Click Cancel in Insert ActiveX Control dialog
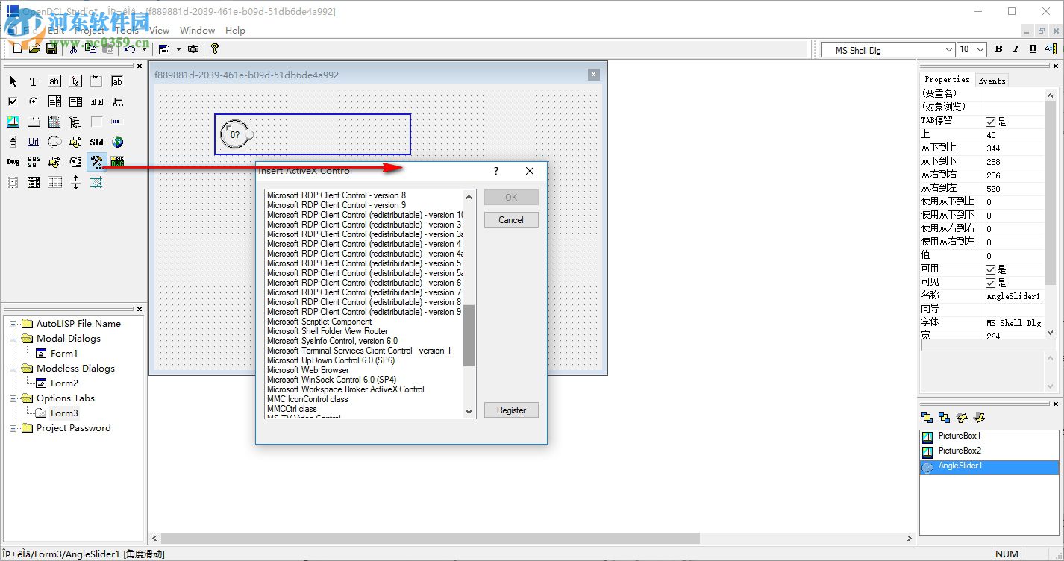The image size is (1064, 561). pos(511,219)
